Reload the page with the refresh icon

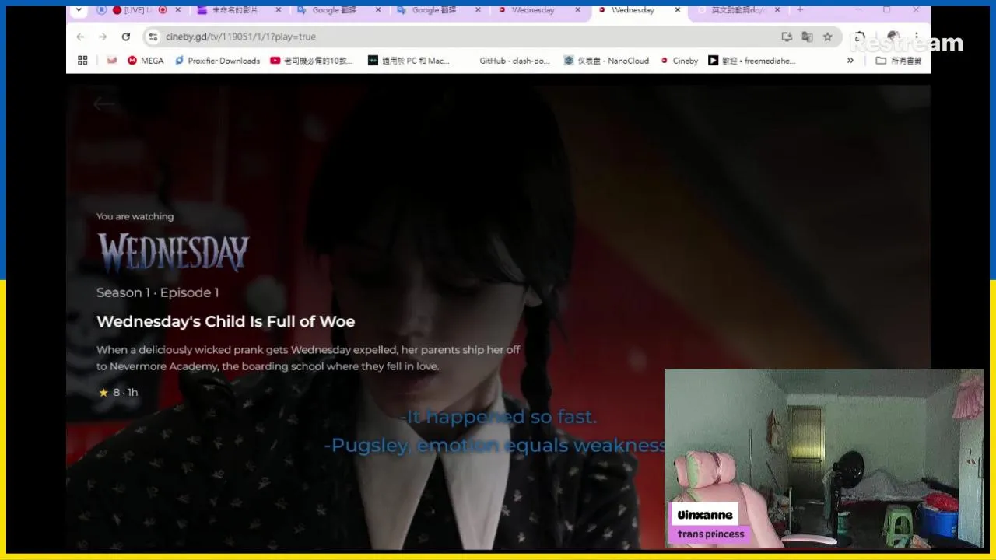[126, 37]
